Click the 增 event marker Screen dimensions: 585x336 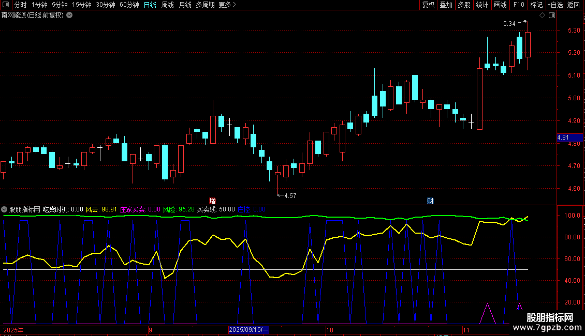click(213, 201)
